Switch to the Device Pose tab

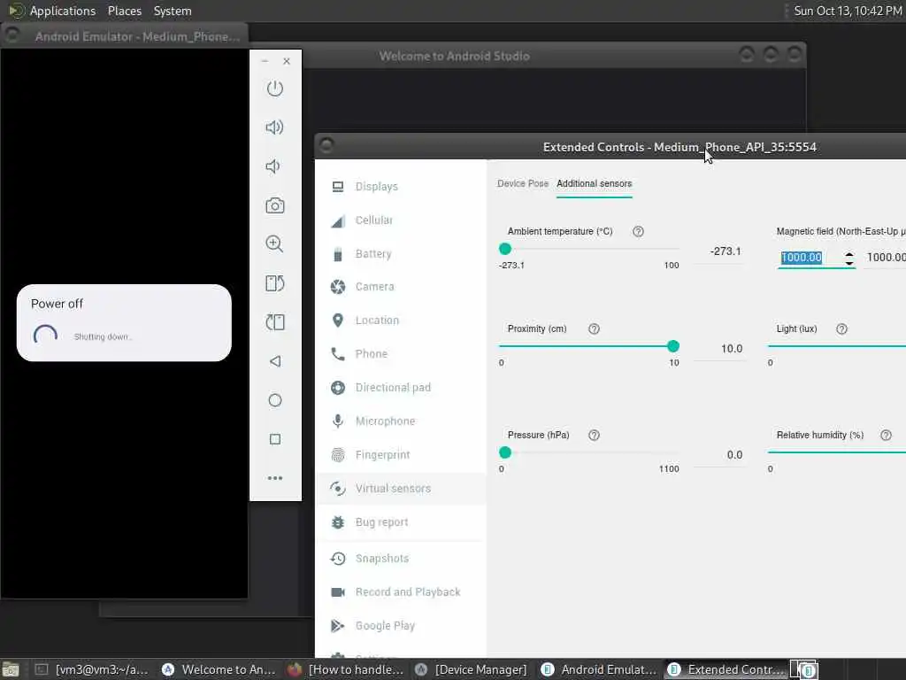522,183
